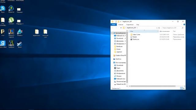Open the League of Legends shortcut
This screenshot has width=196, height=110.
click(11, 33)
